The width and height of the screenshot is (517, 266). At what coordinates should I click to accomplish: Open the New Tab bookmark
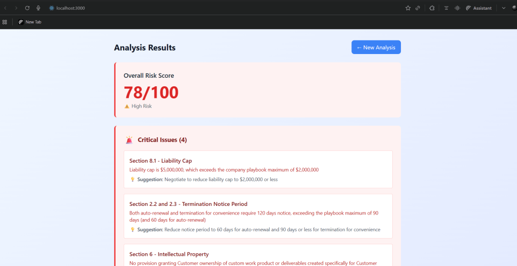click(x=30, y=22)
